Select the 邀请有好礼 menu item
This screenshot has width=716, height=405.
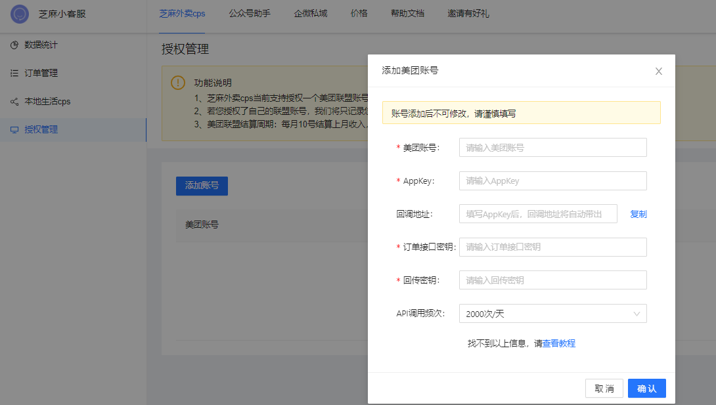pyautogui.click(x=468, y=14)
